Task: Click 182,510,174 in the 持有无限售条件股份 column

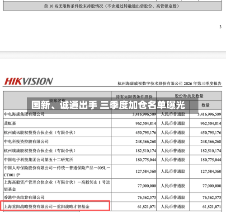Action: click(146, 151)
